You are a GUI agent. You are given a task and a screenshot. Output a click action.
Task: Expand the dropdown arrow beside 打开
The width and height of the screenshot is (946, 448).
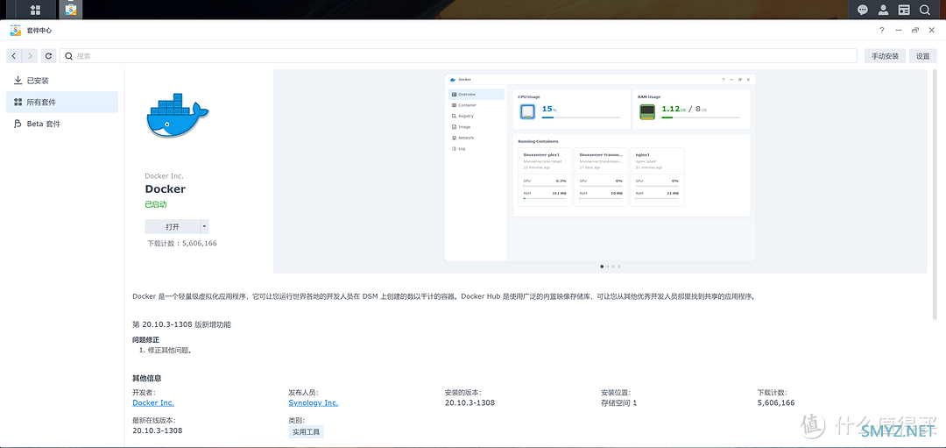pos(204,227)
